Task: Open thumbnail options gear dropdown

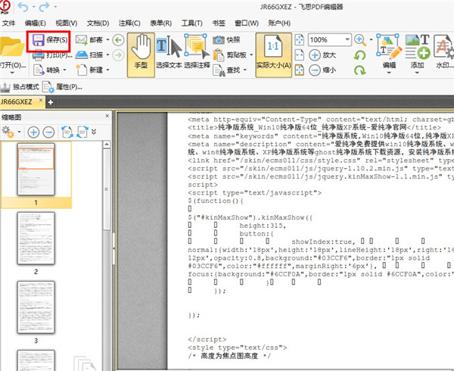Action: coord(11,132)
